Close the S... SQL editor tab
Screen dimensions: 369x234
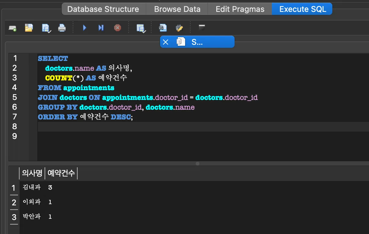(166, 42)
